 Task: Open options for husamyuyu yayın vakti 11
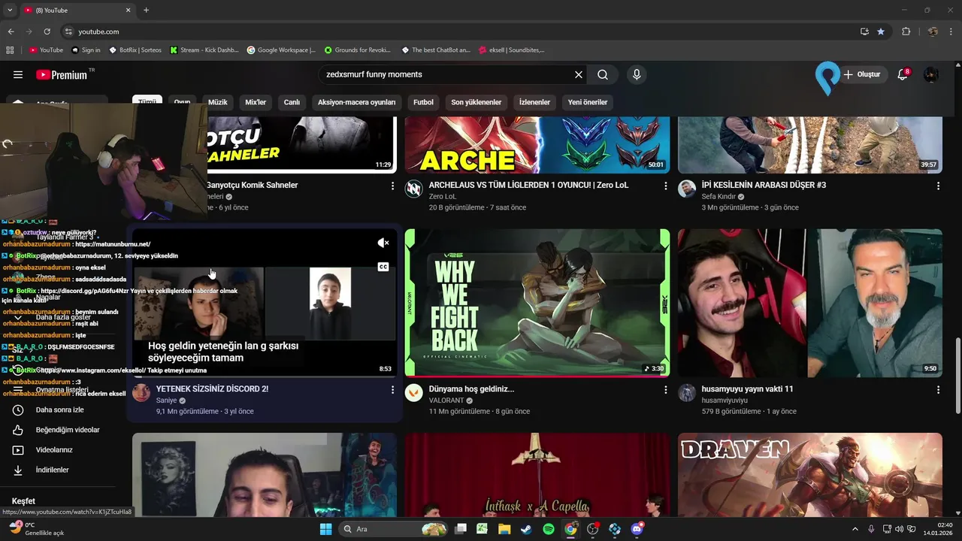pos(938,390)
